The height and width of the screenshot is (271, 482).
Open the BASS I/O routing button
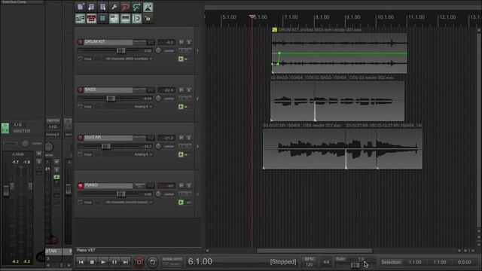pyautogui.click(x=151, y=90)
